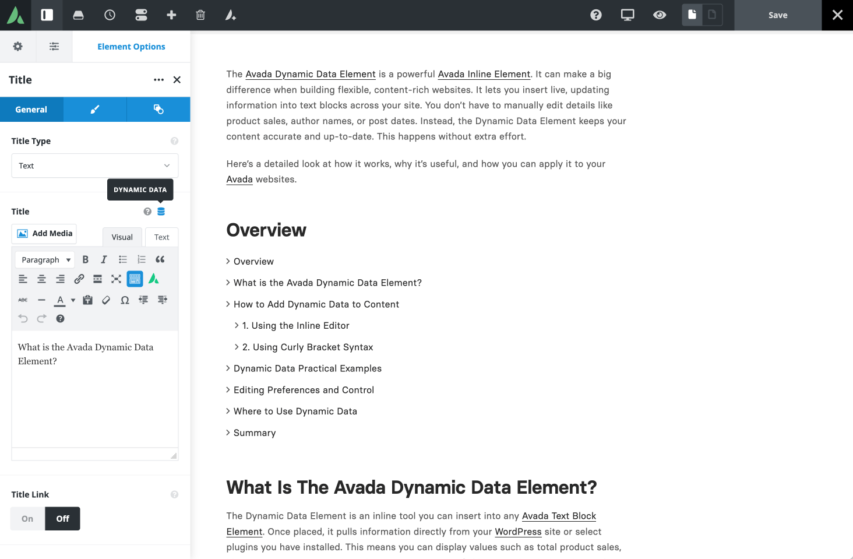Expand the text color dropdown arrow
This screenshot has width=853, height=559.
click(x=72, y=299)
